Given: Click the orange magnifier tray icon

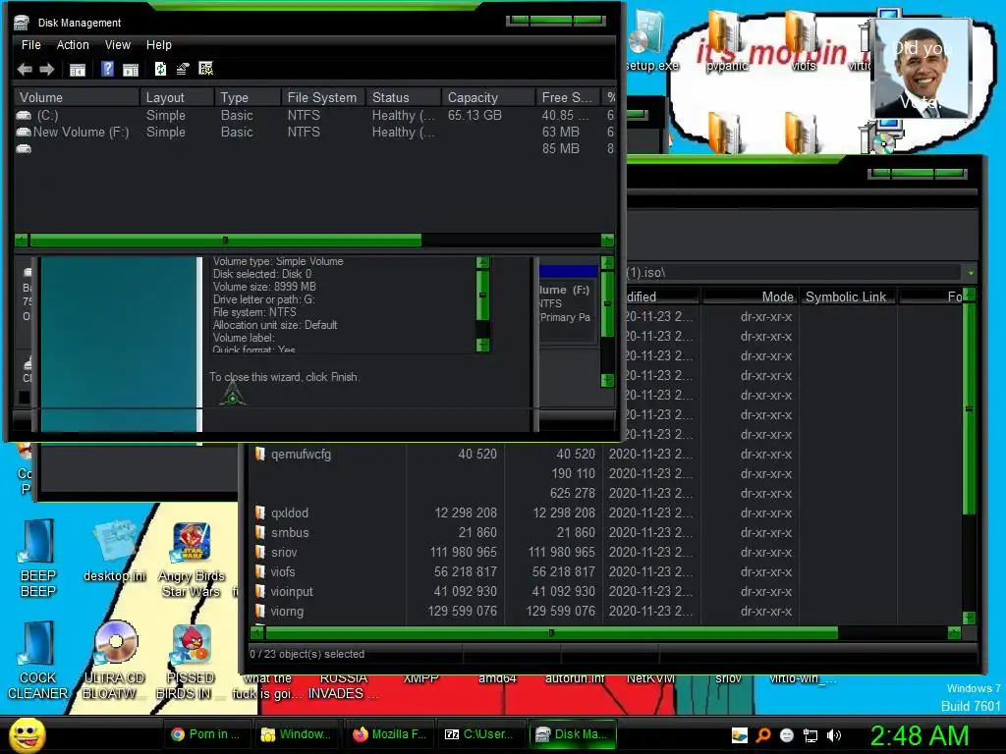Looking at the screenshot, I should (x=763, y=735).
